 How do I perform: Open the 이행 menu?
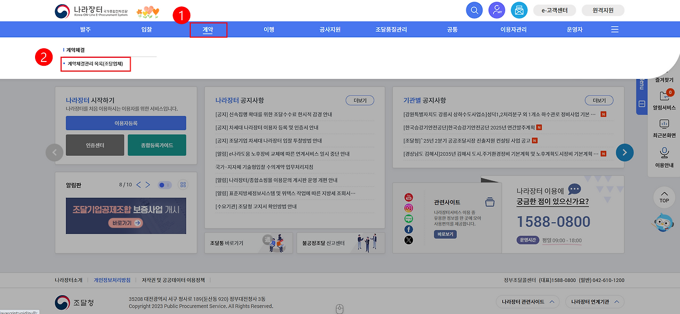[x=269, y=30]
